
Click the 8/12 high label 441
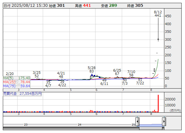click(158, 16)
